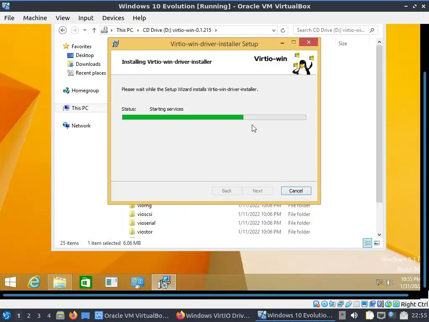Open recent locations dropdown arrow
This screenshot has height=322, width=429.
(x=85, y=30)
